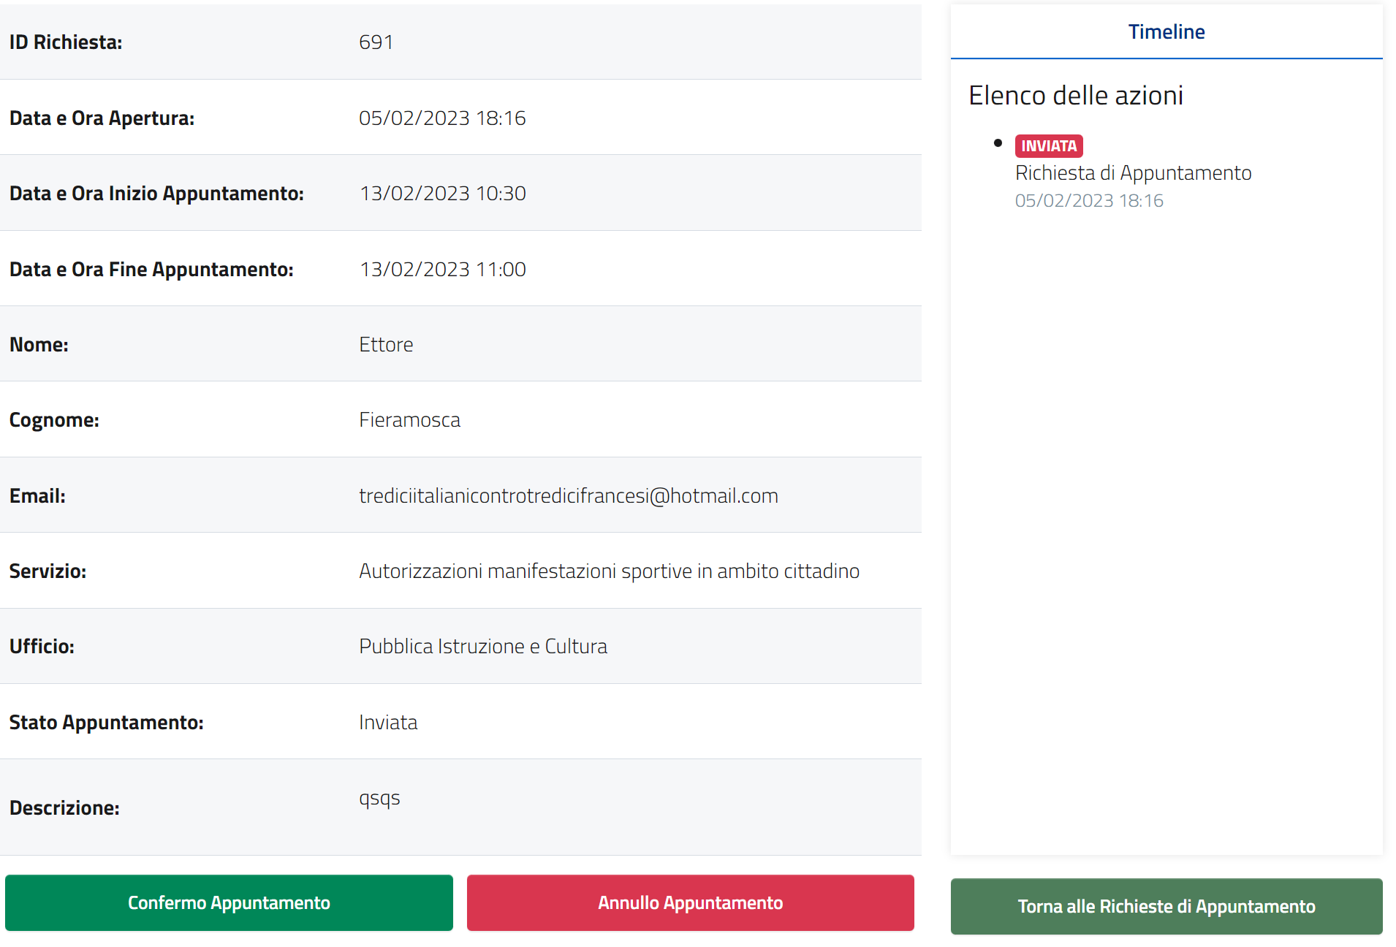The height and width of the screenshot is (947, 1396).
Task: Select the Pubblica Istruzione e Cultura office value
Action: coord(482,647)
